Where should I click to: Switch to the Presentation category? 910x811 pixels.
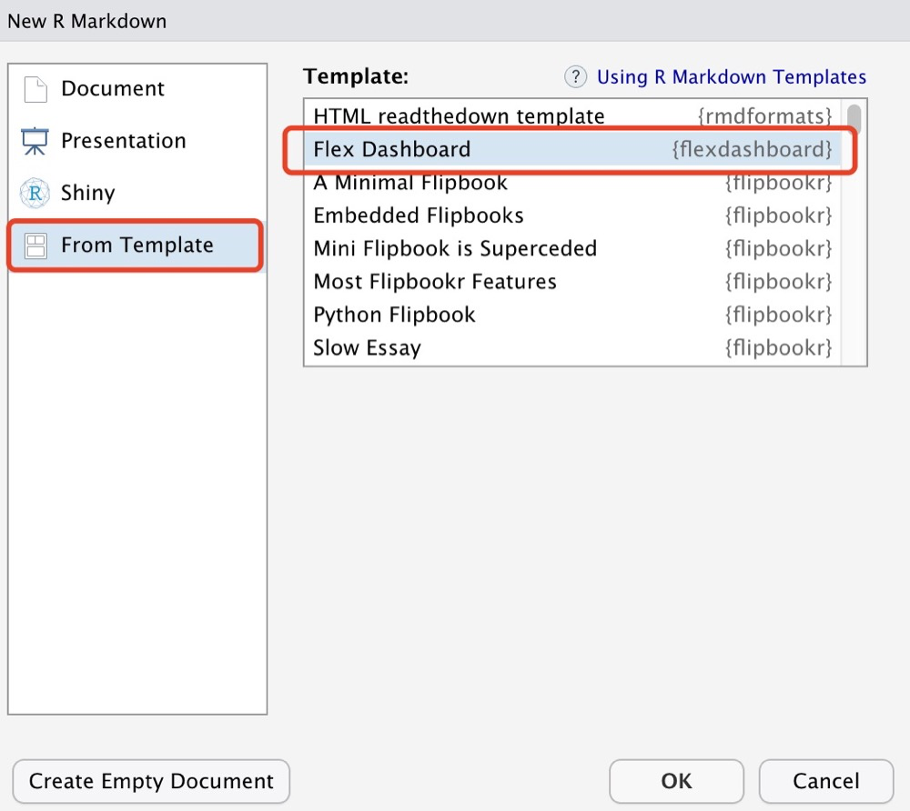tap(123, 141)
